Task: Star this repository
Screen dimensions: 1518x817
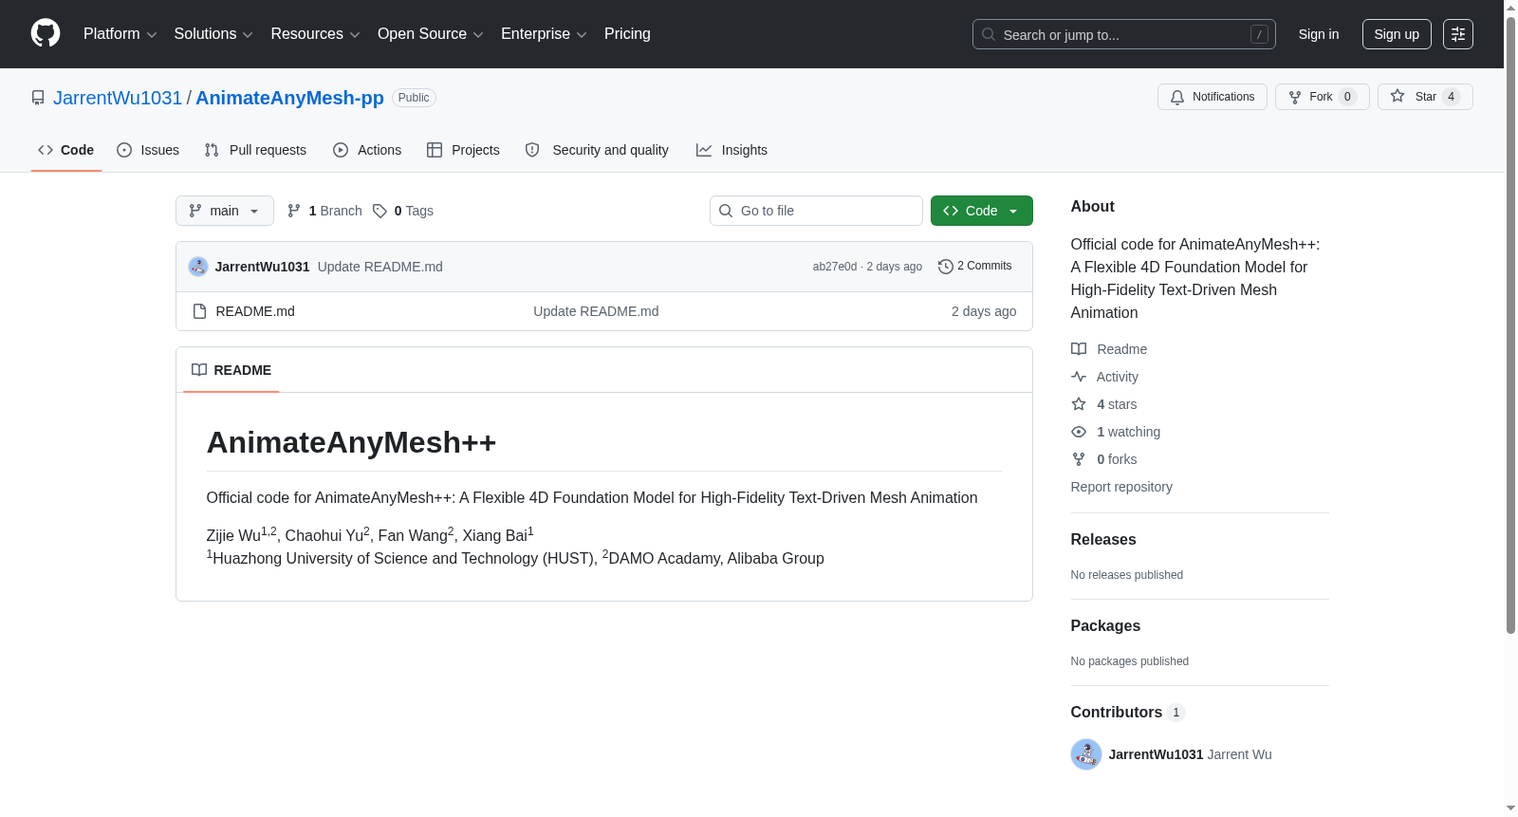Action: [x=1425, y=97]
